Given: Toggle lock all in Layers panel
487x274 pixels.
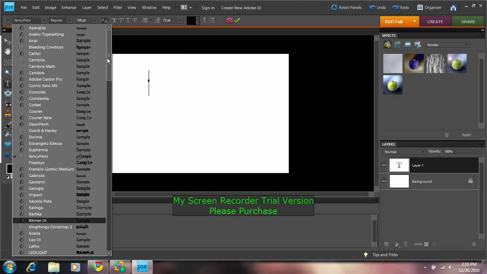Looking at the screenshot, I should [x=434, y=244].
